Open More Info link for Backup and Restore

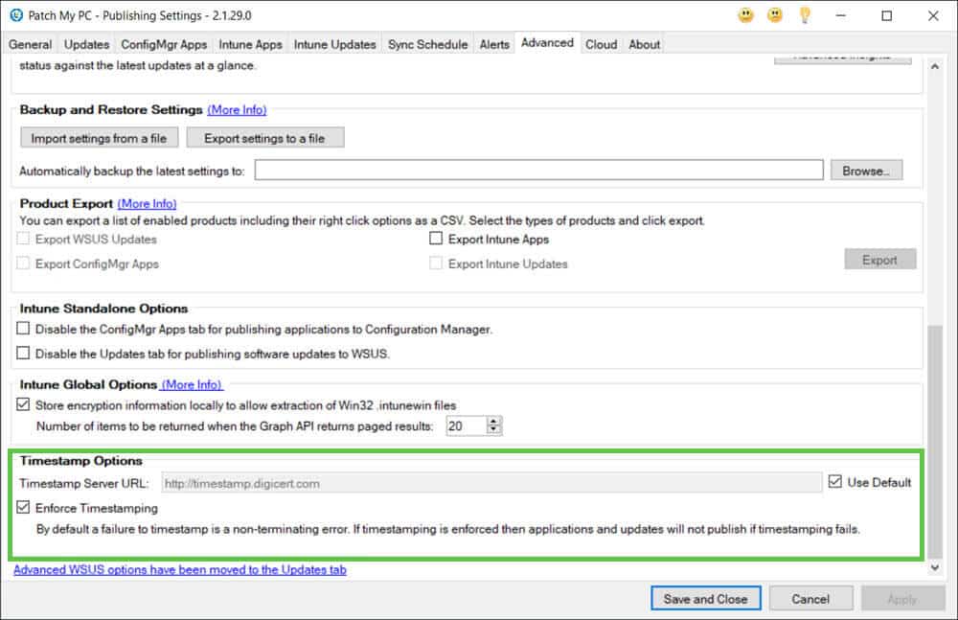(237, 110)
